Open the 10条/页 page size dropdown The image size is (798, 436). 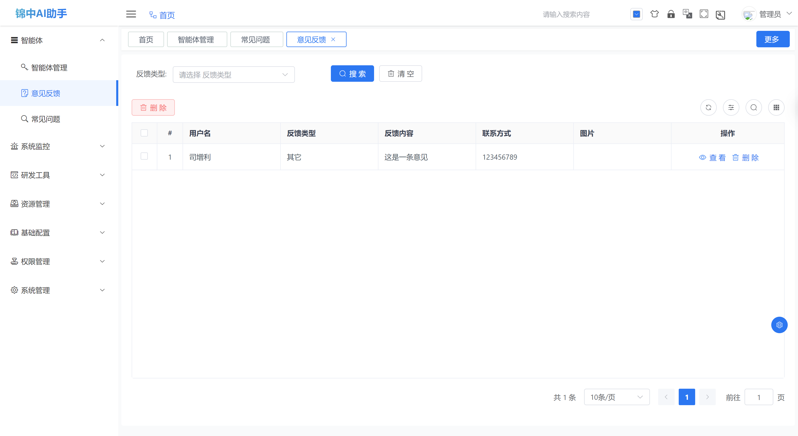[616, 397]
